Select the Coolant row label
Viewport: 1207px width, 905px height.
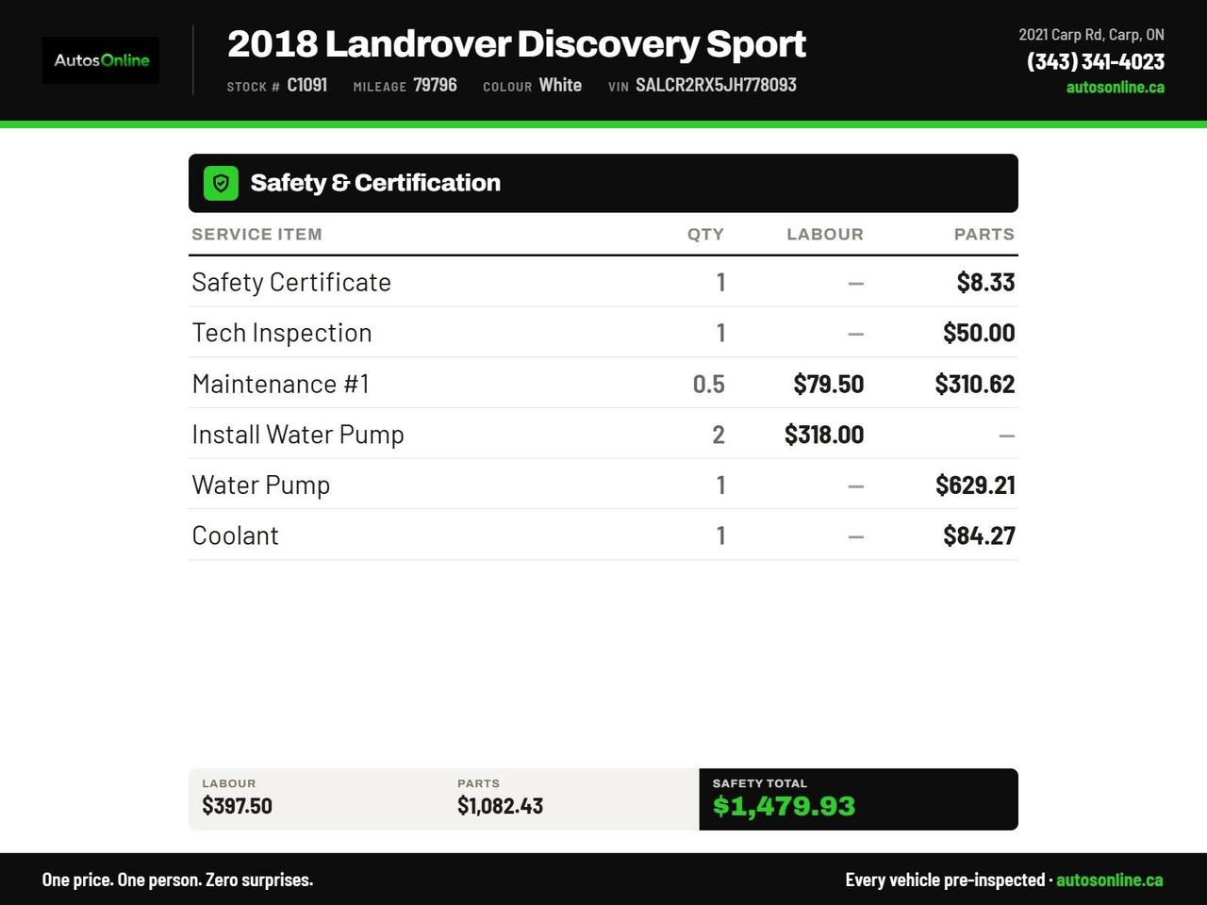pos(235,535)
